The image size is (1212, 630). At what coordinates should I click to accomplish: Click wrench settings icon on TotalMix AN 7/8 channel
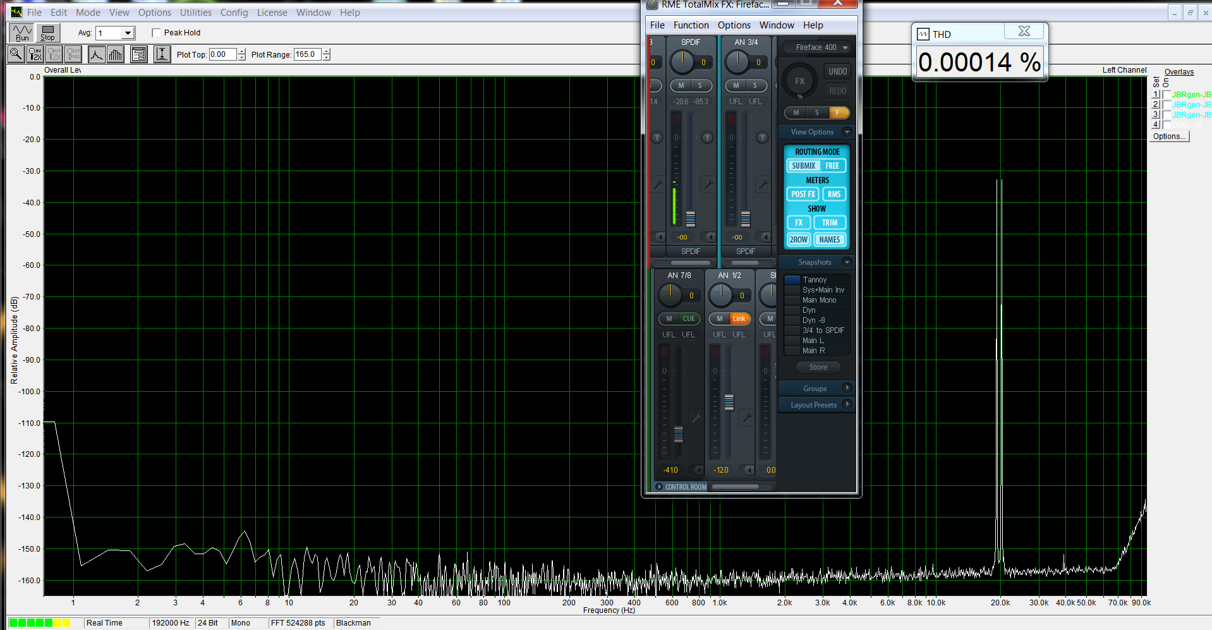click(x=696, y=417)
